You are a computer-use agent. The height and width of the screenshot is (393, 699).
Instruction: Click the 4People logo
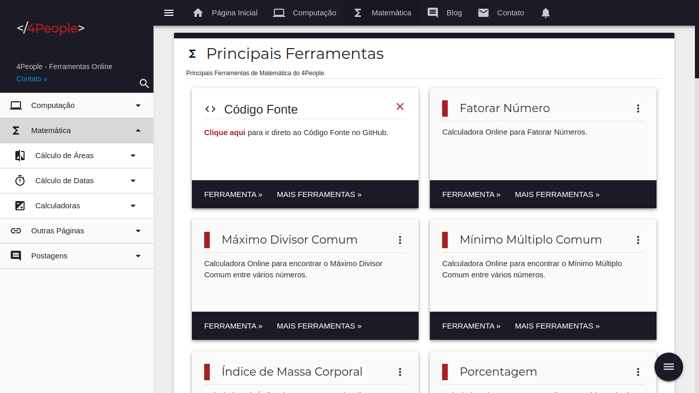(x=51, y=29)
